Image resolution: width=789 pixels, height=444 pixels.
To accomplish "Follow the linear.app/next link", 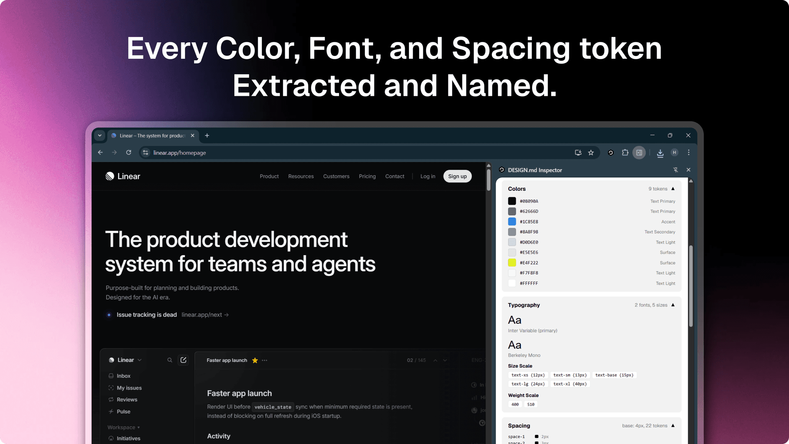I will click(205, 315).
